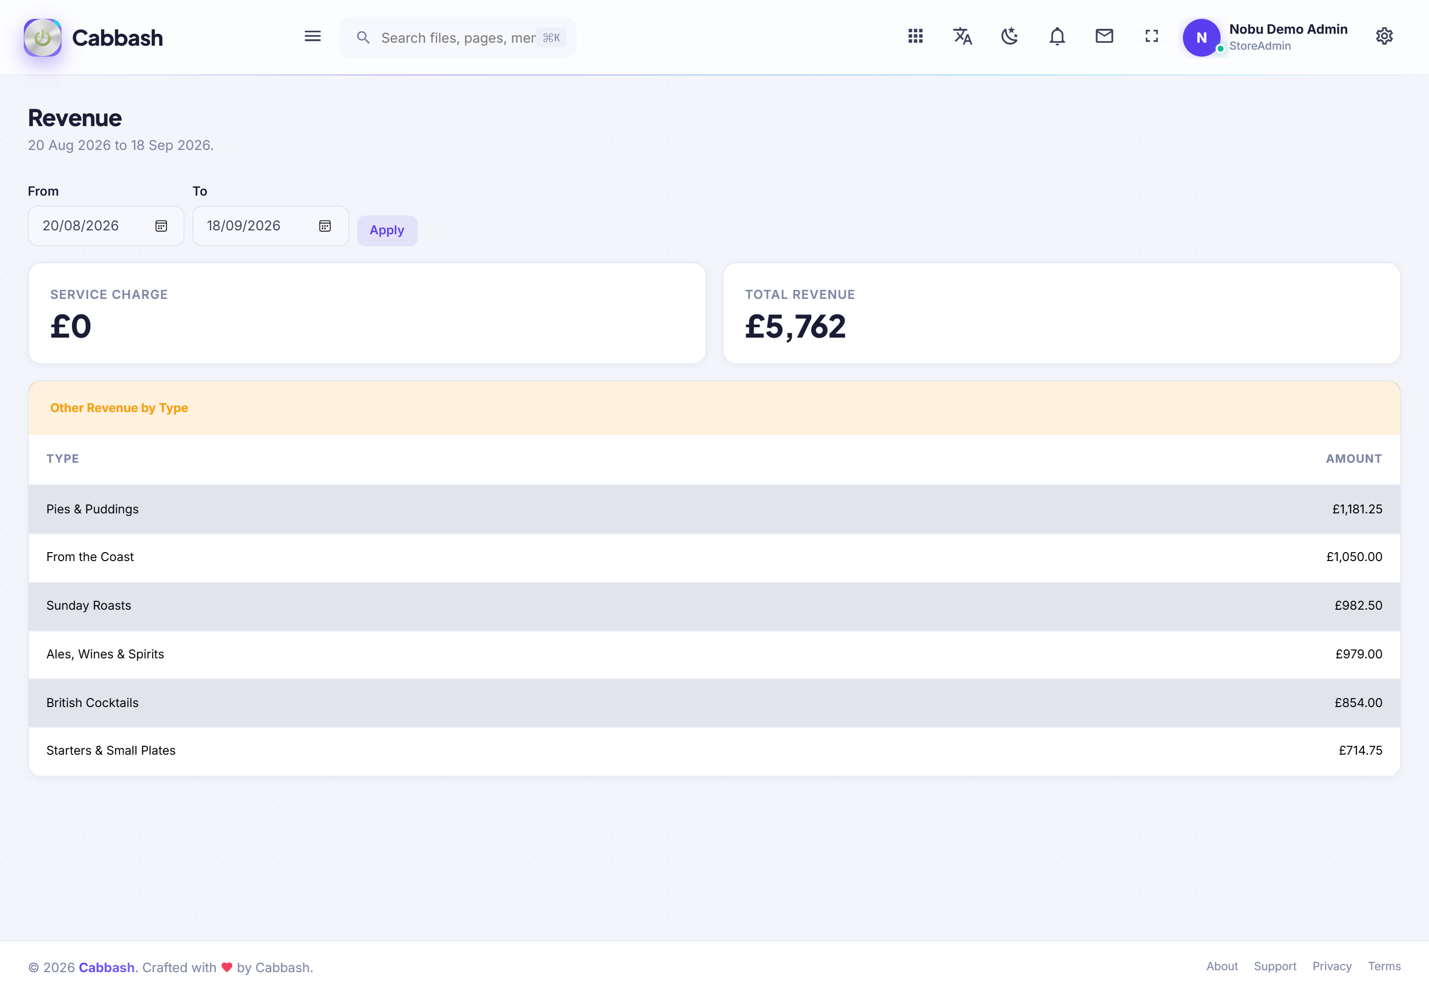Open the settings gear
Viewport: 1429px width, 993px height.
(1384, 36)
